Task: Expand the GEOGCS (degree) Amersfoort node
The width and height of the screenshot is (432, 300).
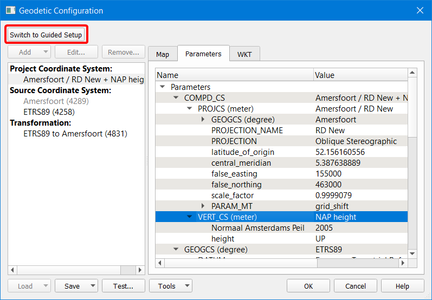Action: click(203, 120)
